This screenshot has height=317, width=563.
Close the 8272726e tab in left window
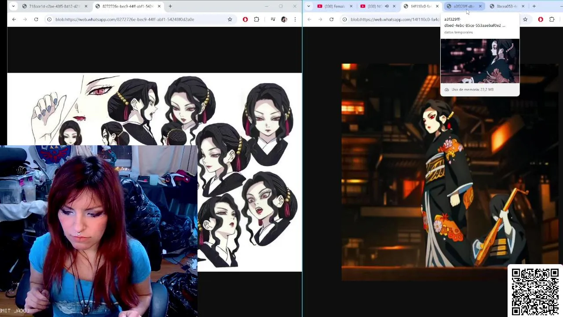click(x=159, y=6)
